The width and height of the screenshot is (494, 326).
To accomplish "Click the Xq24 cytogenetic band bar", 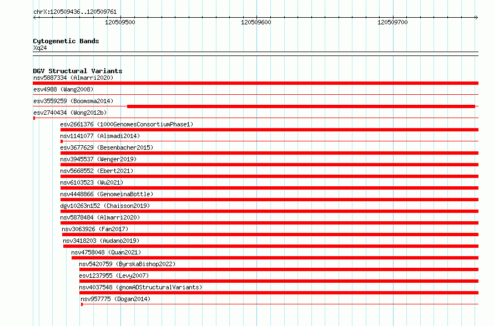I will pyautogui.click(x=255, y=54).
